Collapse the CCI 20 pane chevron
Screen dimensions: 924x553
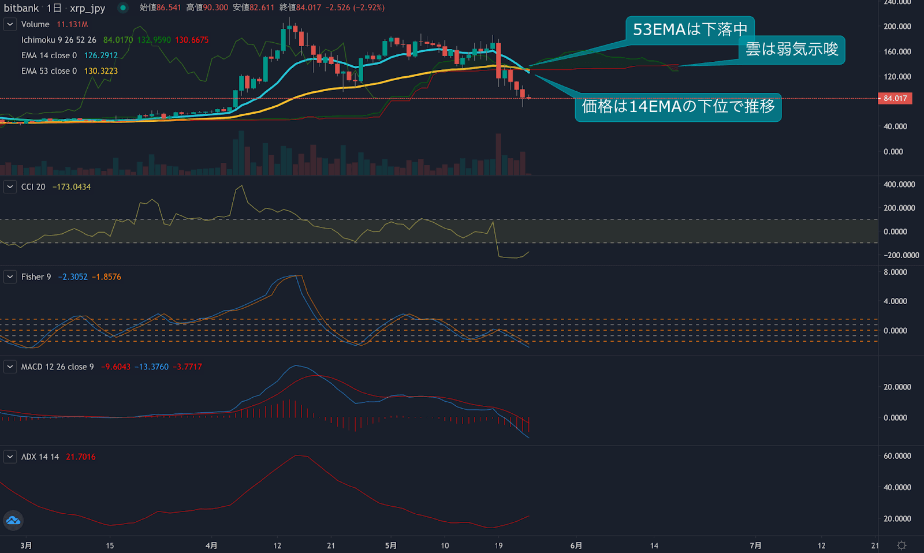pyautogui.click(x=10, y=187)
